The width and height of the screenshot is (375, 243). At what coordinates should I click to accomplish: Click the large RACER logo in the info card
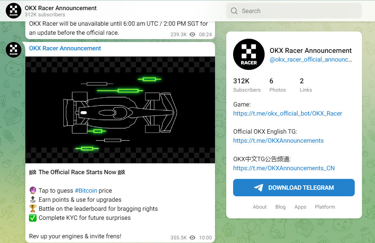point(249,54)
